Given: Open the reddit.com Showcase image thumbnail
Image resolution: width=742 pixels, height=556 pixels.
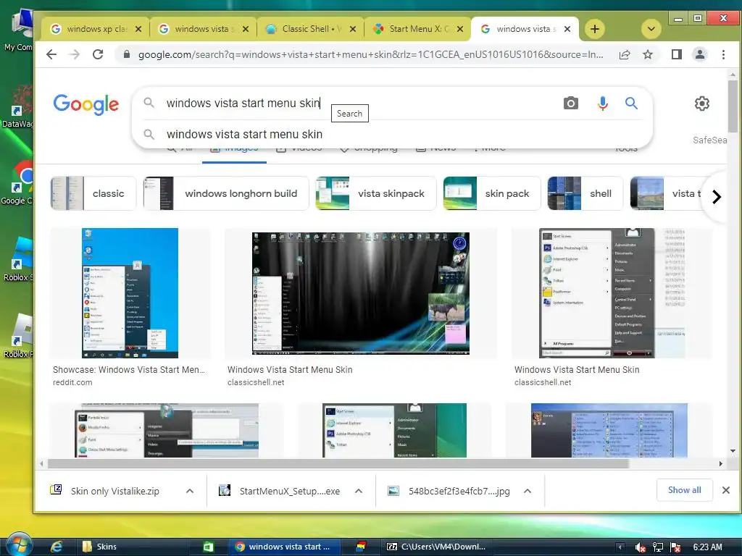Looking at the screenshot, I should (130, 293).
